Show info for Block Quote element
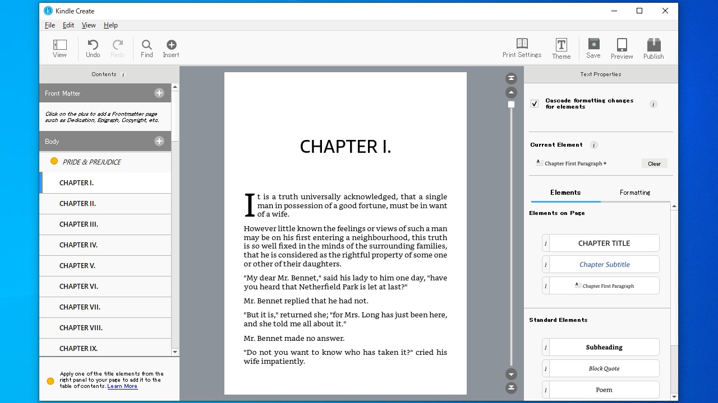The height and width of the screenshot is (403, 718). click(x=546, y=369)
